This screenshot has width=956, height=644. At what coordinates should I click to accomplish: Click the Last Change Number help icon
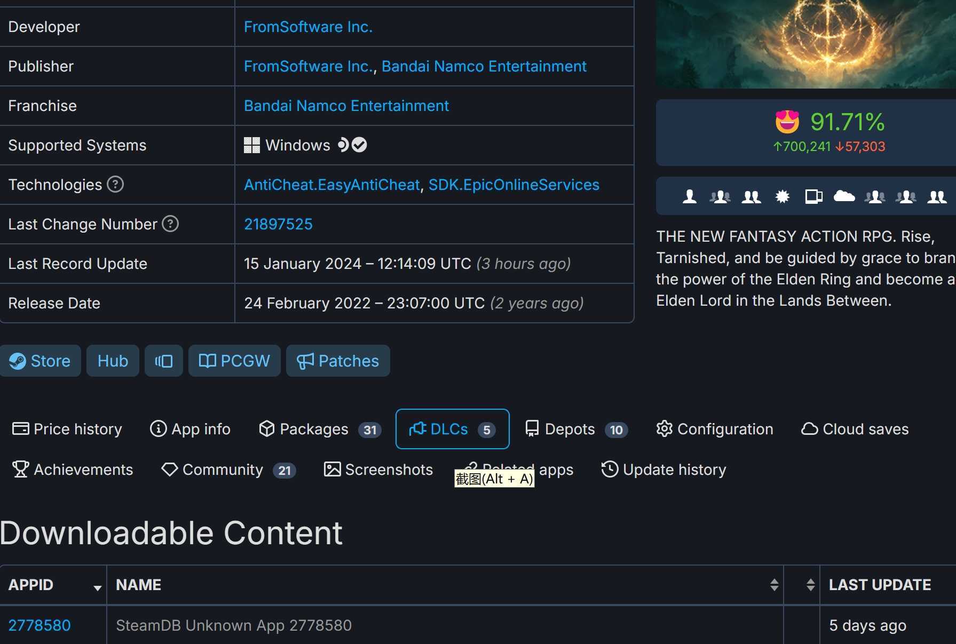point(170,224)
